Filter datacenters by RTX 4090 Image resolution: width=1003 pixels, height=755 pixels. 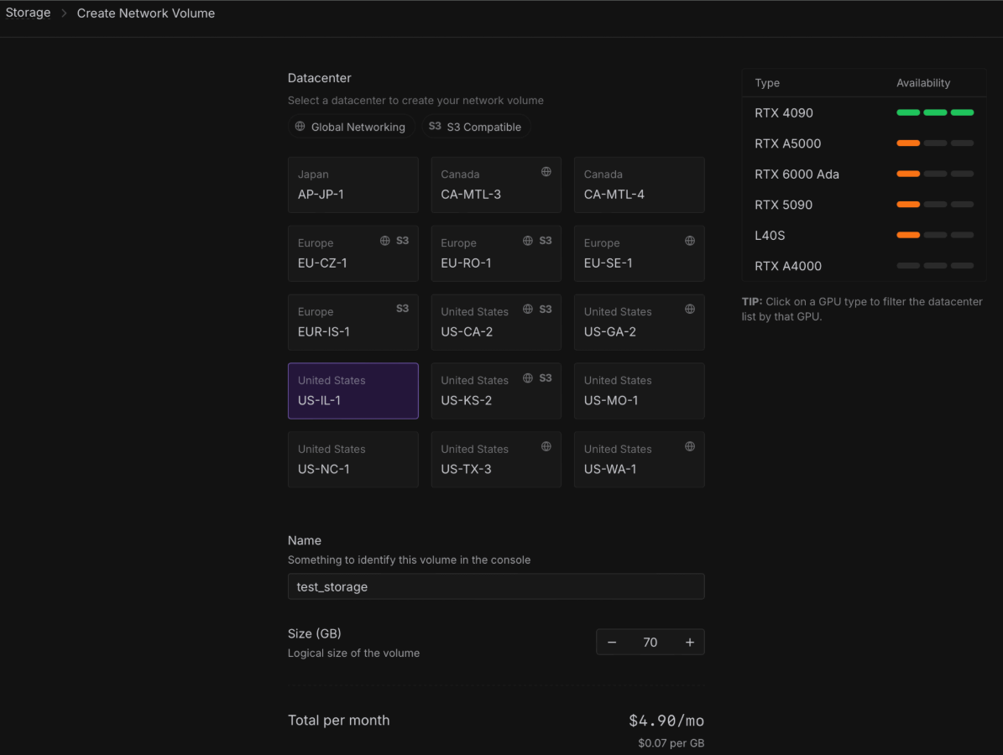(784, 113)
